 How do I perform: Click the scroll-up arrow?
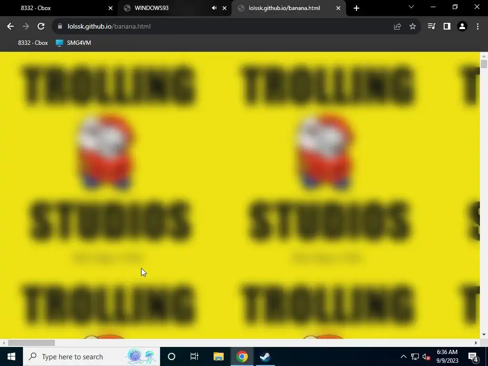coord(484,56)
